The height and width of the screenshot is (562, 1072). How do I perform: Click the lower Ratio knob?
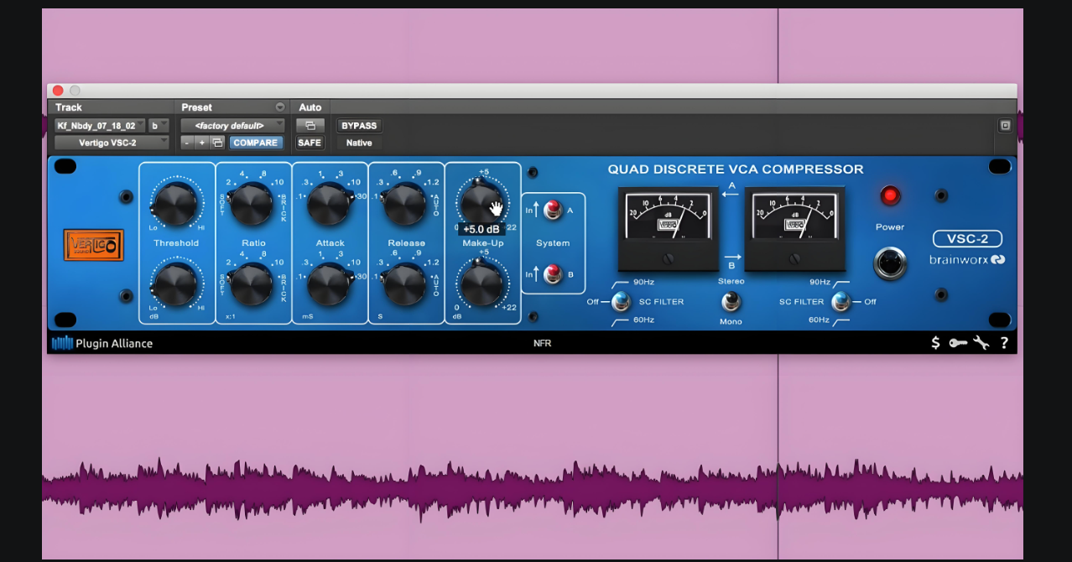point(252,283)
